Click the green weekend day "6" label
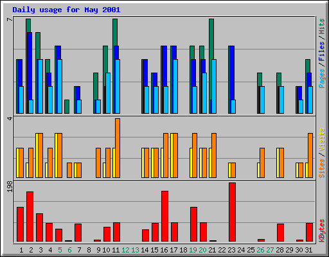The width and height of the screenshot is (329, 257). pos(69,250)
